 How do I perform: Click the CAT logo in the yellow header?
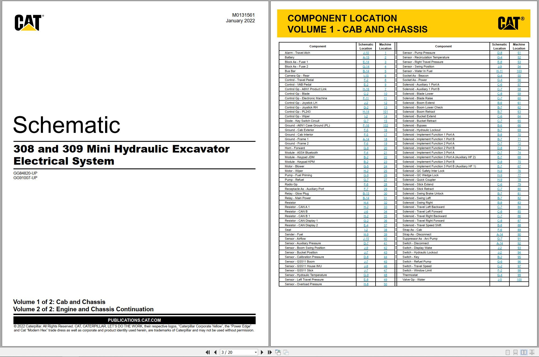[x=511, y=23]
